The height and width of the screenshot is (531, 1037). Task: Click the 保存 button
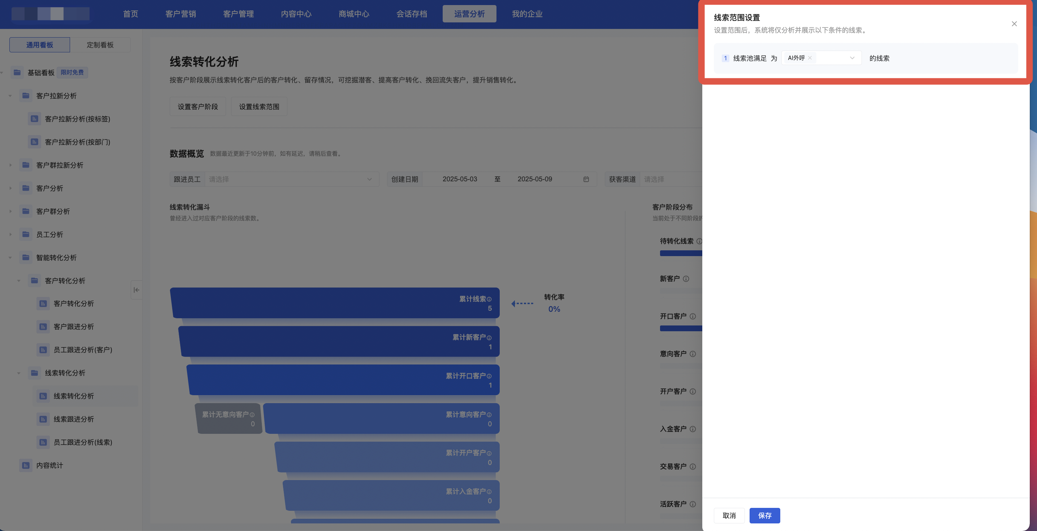(764, 515)
